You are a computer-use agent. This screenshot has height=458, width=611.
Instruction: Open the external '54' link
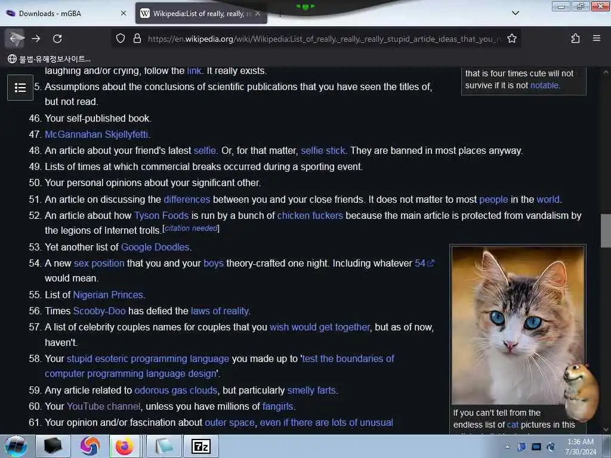(x=424, y=264)
